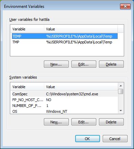
Task: Click the system variables scrollbar down arrow
Action: tap(121, 111)
